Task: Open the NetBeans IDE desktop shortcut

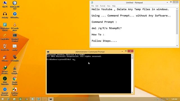Action: [15, 5]
